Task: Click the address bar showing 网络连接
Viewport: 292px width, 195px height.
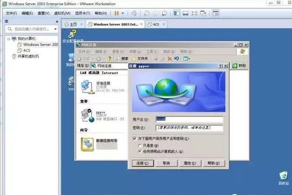Action: pos(110,65)
